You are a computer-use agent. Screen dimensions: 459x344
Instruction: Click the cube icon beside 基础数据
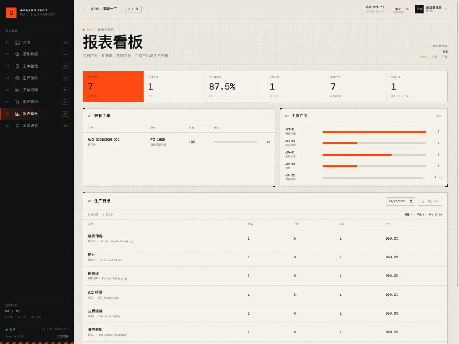click(17, 54)
